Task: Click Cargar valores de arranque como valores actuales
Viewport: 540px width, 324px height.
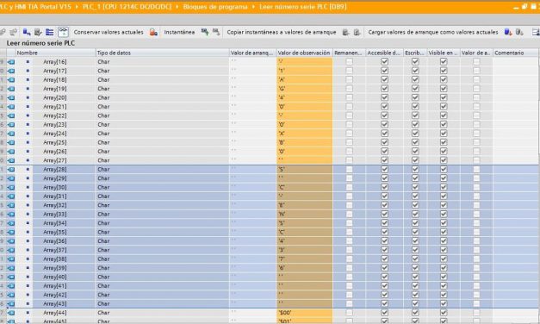Action: pos(433,32)
